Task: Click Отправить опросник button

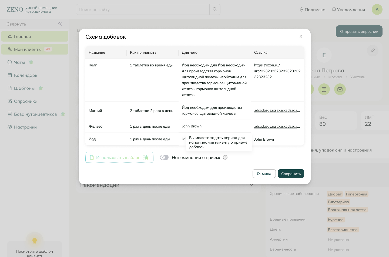Action: point(359,31)
